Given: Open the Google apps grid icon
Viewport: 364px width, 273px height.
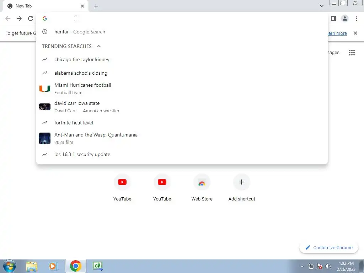Looking at the screenshot, I should click(352, 53).
